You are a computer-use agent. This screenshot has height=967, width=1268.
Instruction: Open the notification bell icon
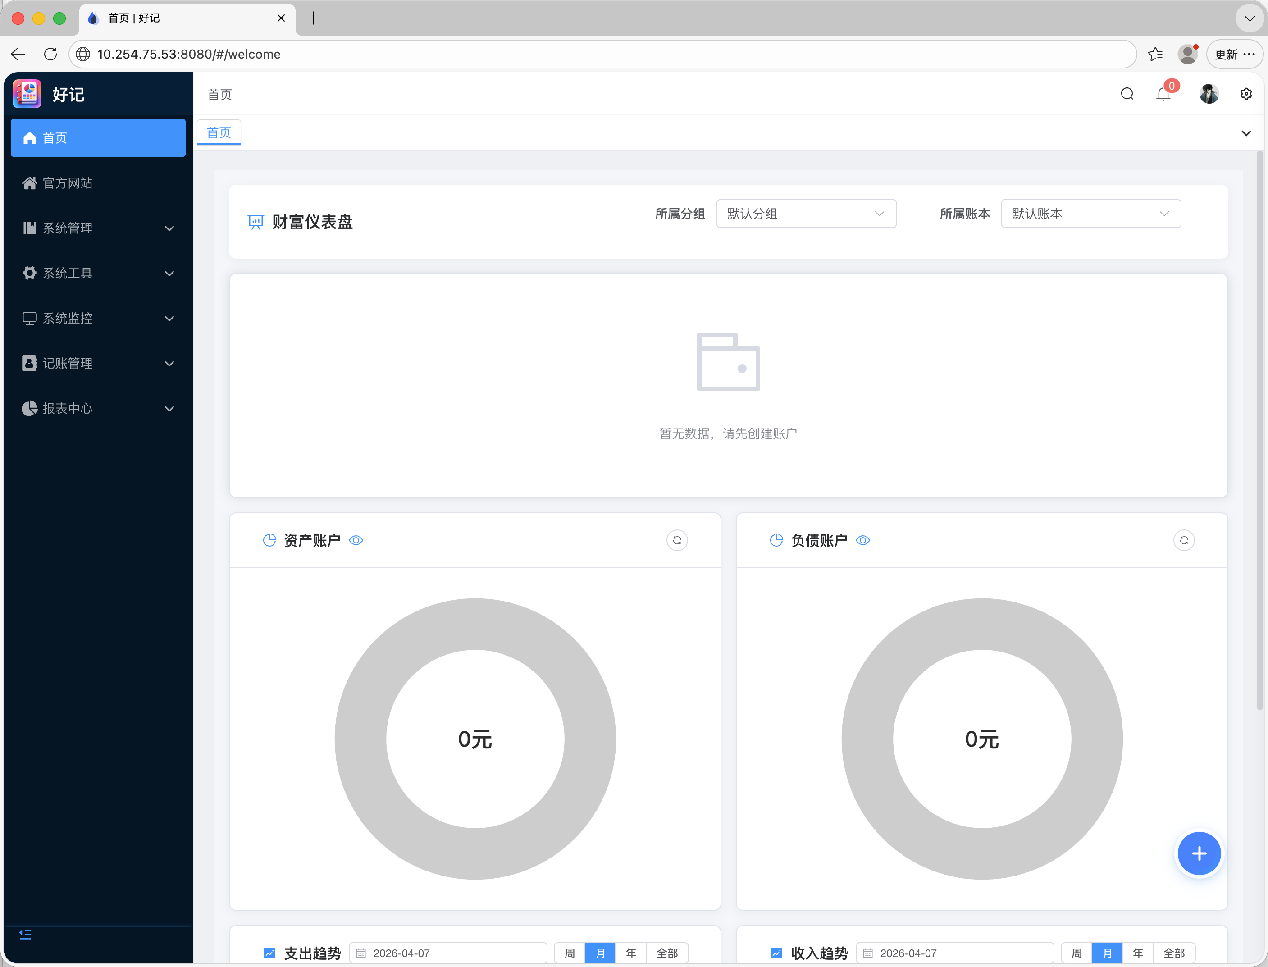(x=1163, y=94)
